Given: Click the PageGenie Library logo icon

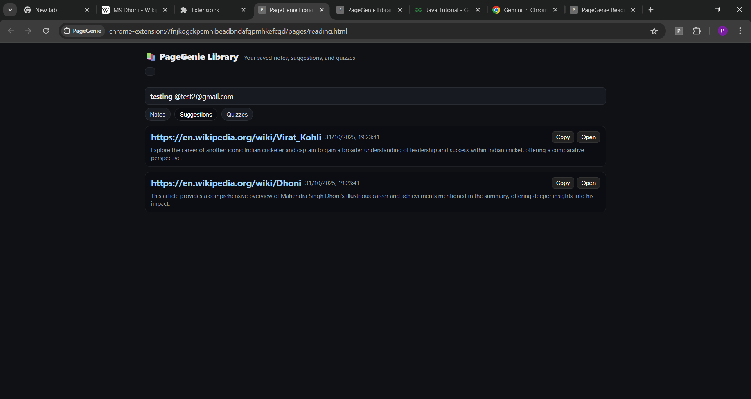Looking at the screenshot, I should [x=151, y=57].
